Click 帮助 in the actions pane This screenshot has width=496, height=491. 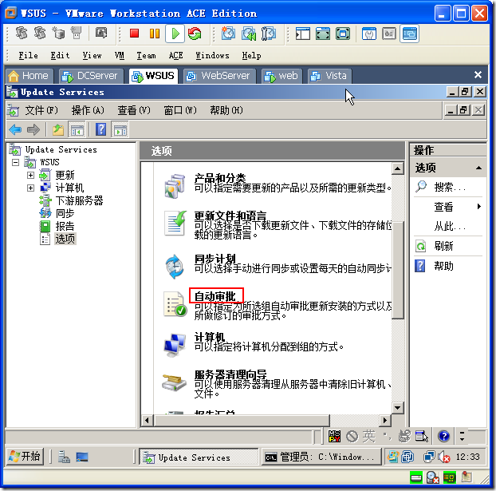[443, 266]
